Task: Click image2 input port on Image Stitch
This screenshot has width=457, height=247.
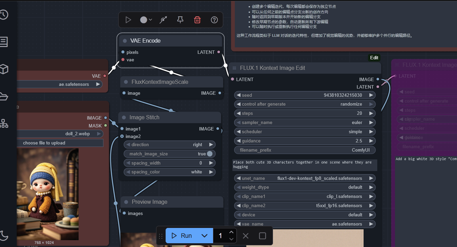Action: 122,136
